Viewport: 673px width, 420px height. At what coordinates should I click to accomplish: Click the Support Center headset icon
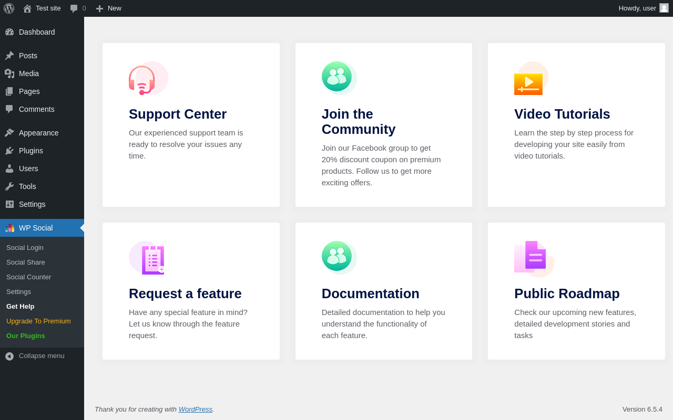143,79
